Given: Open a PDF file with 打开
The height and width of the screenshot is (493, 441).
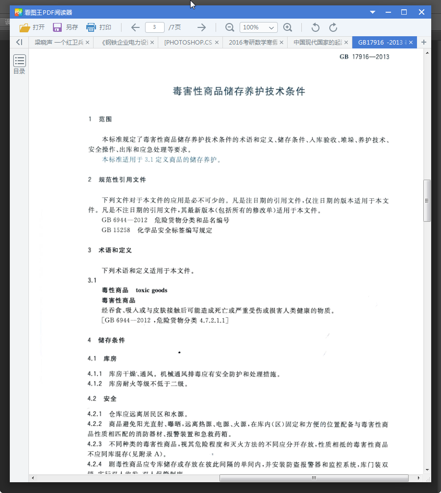Looking at the screenshot, I should (x=32, y=27).
